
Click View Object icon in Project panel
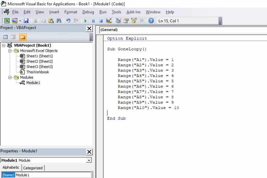[13, 37]
